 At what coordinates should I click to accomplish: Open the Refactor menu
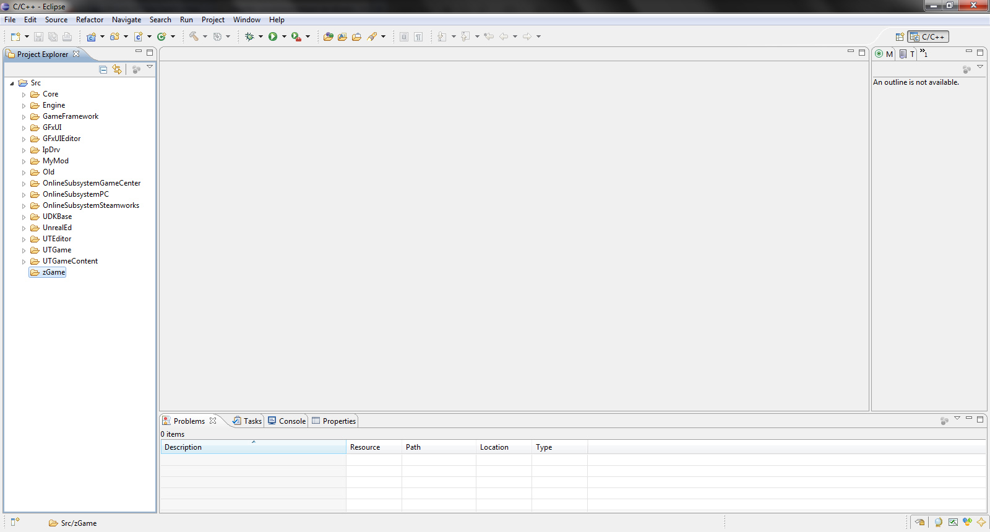89,20
